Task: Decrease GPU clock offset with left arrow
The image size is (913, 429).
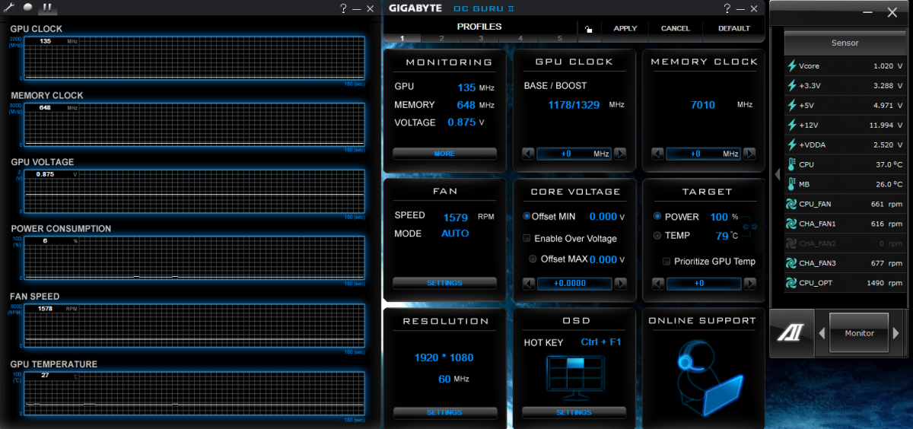Action: (x=529, y=154)
